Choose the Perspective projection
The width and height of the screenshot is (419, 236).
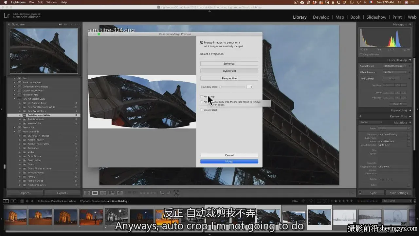[229, 78]
